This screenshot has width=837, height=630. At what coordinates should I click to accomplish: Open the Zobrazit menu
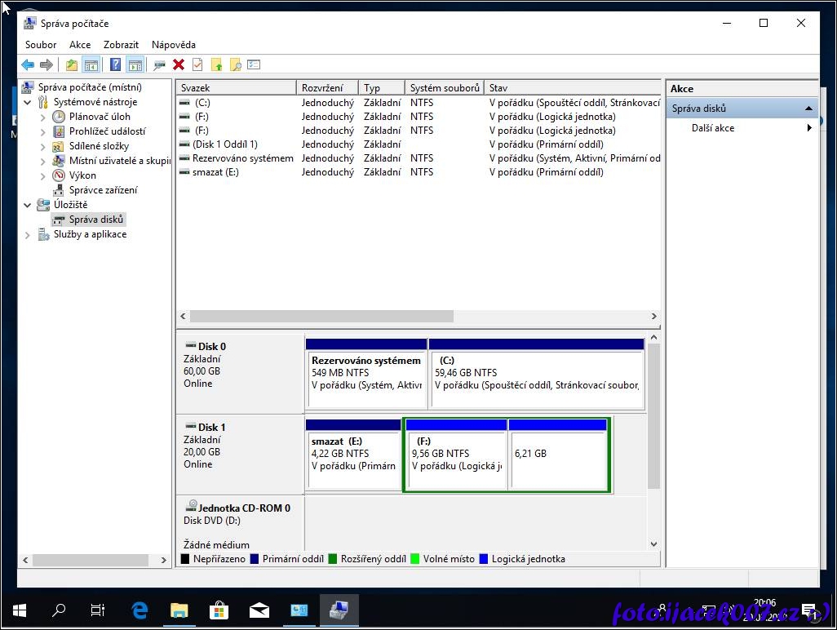121,45
